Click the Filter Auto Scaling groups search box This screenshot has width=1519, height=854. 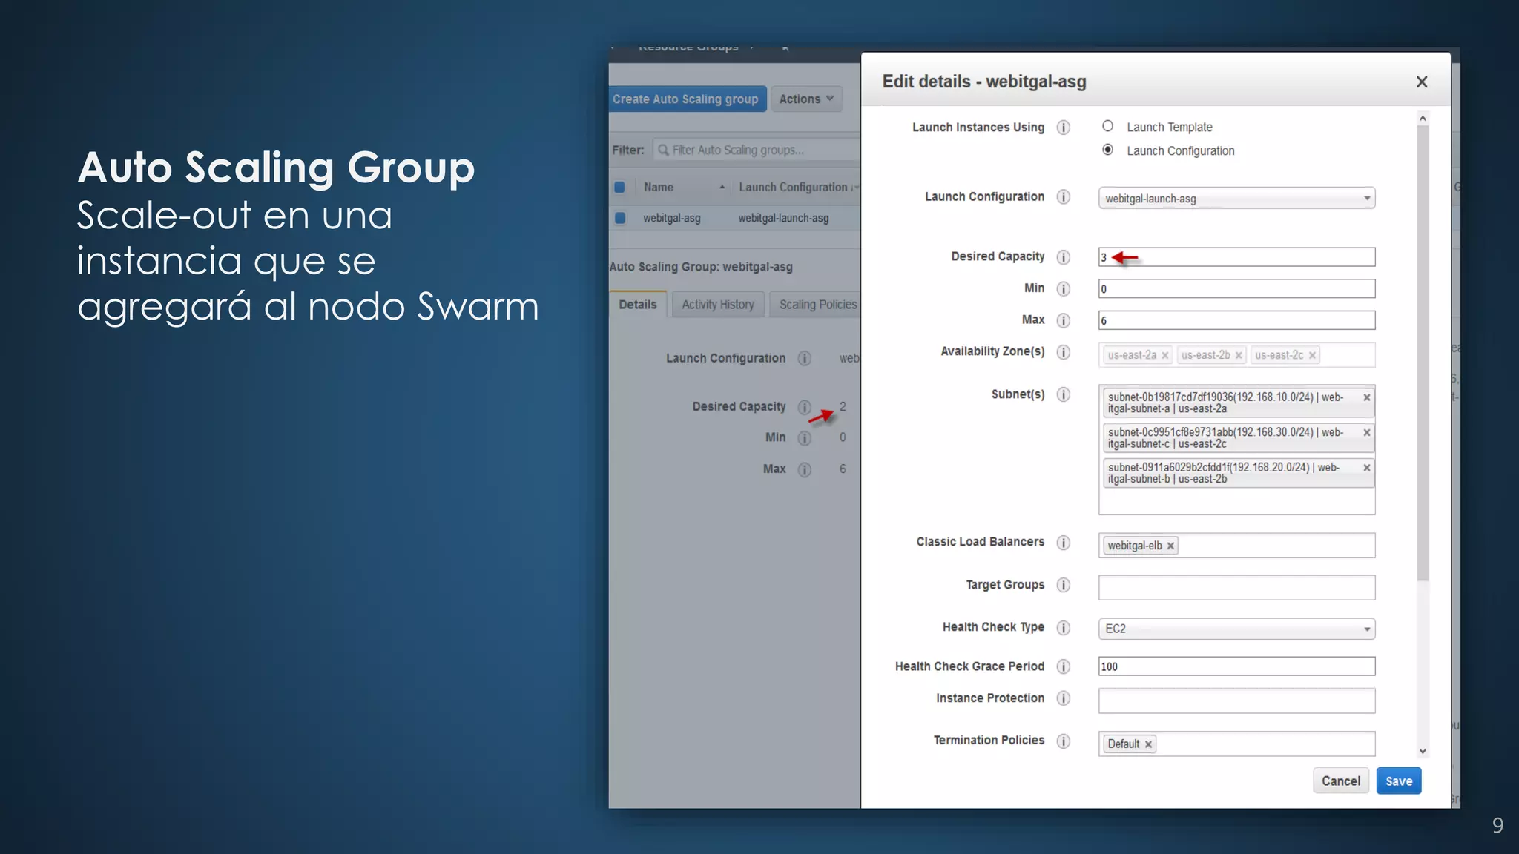pyautogui.click(x=757, y=150)
